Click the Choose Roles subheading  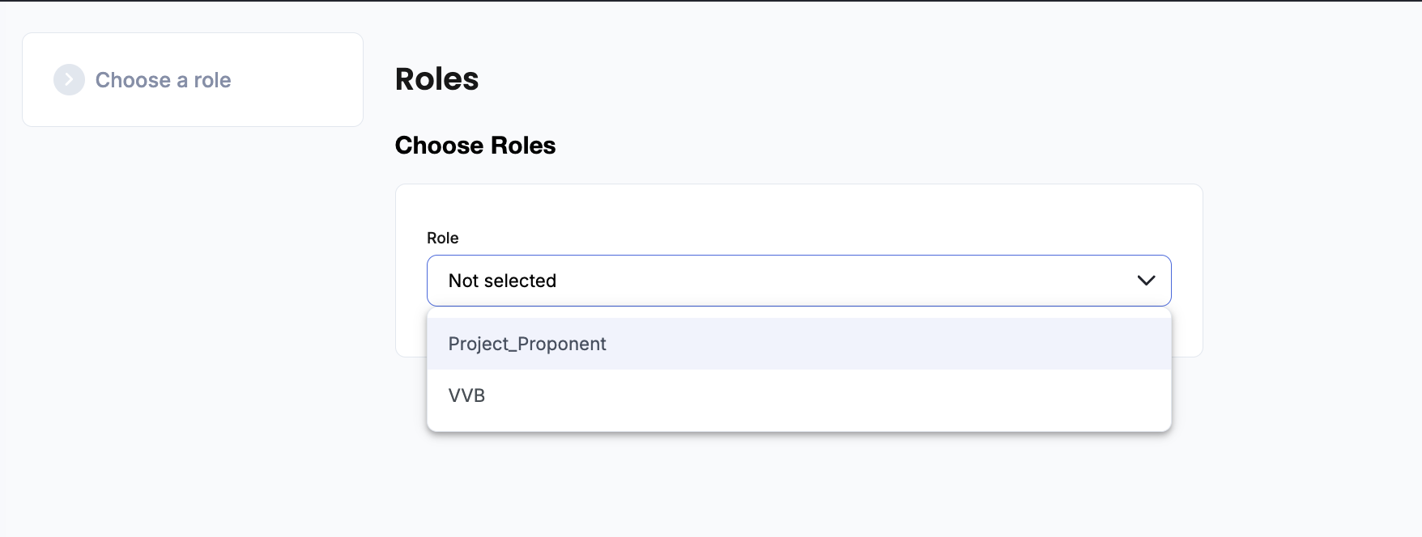475,146
